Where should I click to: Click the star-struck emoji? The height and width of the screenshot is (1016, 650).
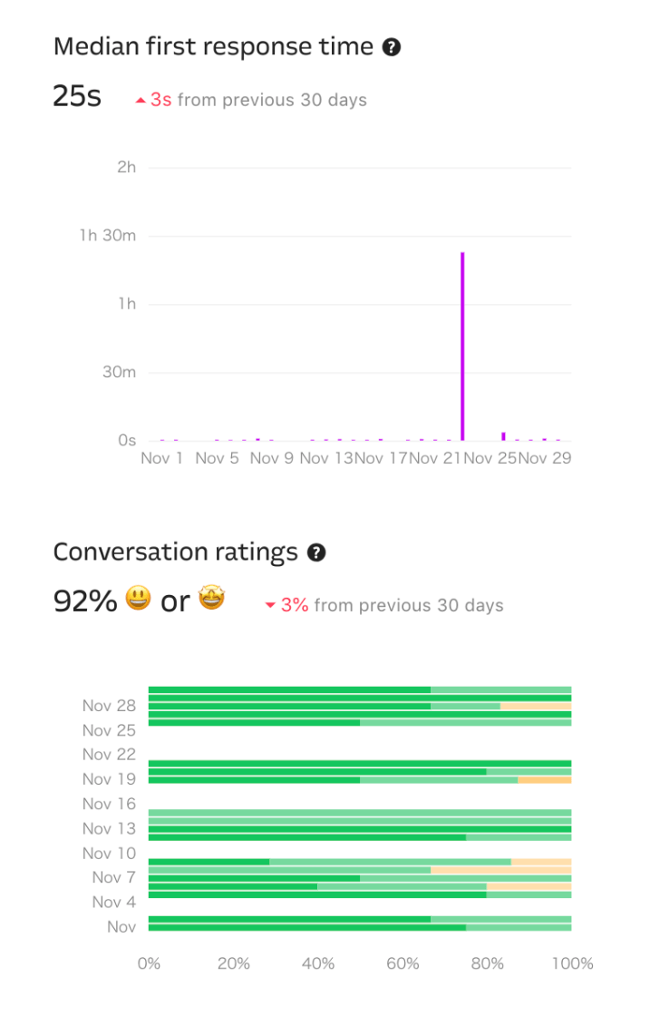(211, 599)
